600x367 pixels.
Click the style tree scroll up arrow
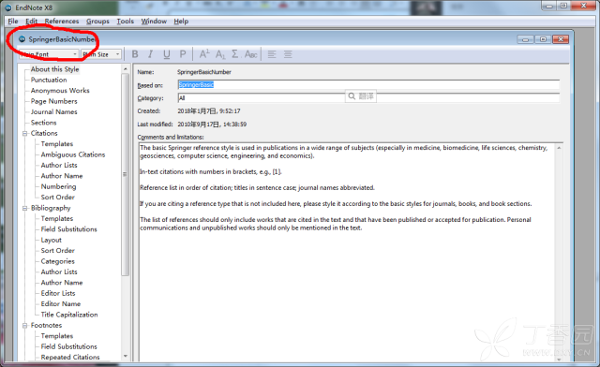pos(125,69)
